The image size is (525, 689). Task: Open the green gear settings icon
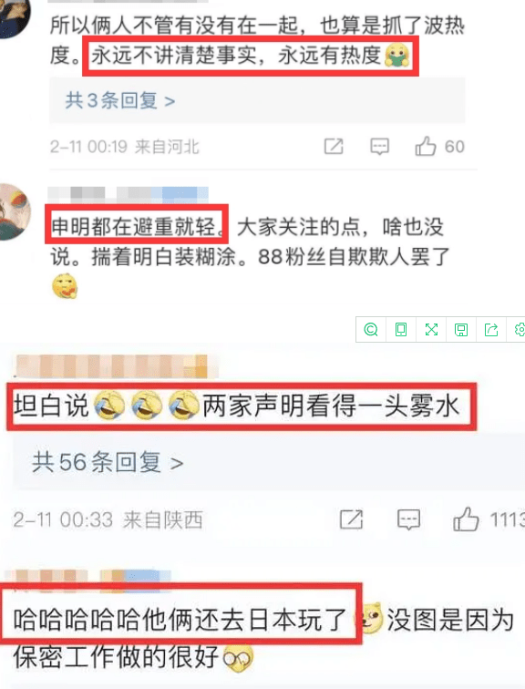[520, 329]
